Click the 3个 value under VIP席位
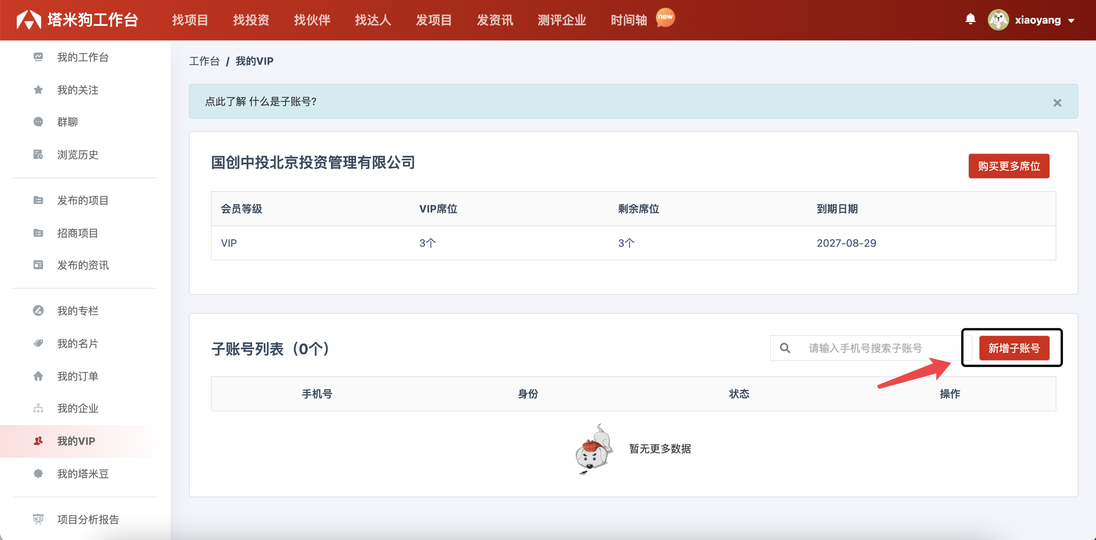1096x540 pixels. pyautogui.click(x=428, y=243)
